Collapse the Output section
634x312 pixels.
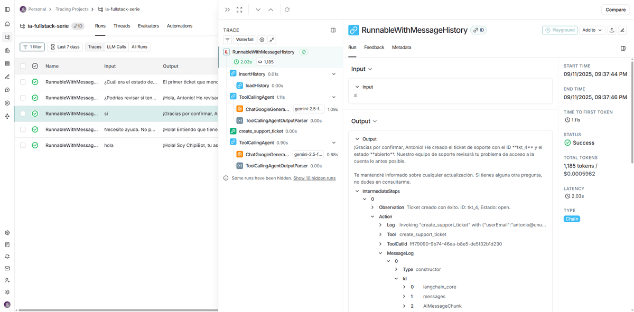(364, 121)
